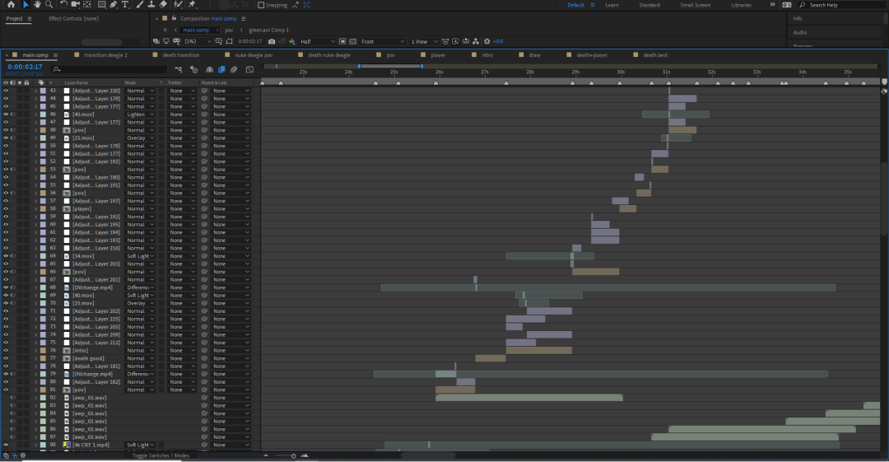The height and width of the screenshot is (462, 889).
Task: Open the Composition Mini-Flowchart in timeline
Action: 179,69
